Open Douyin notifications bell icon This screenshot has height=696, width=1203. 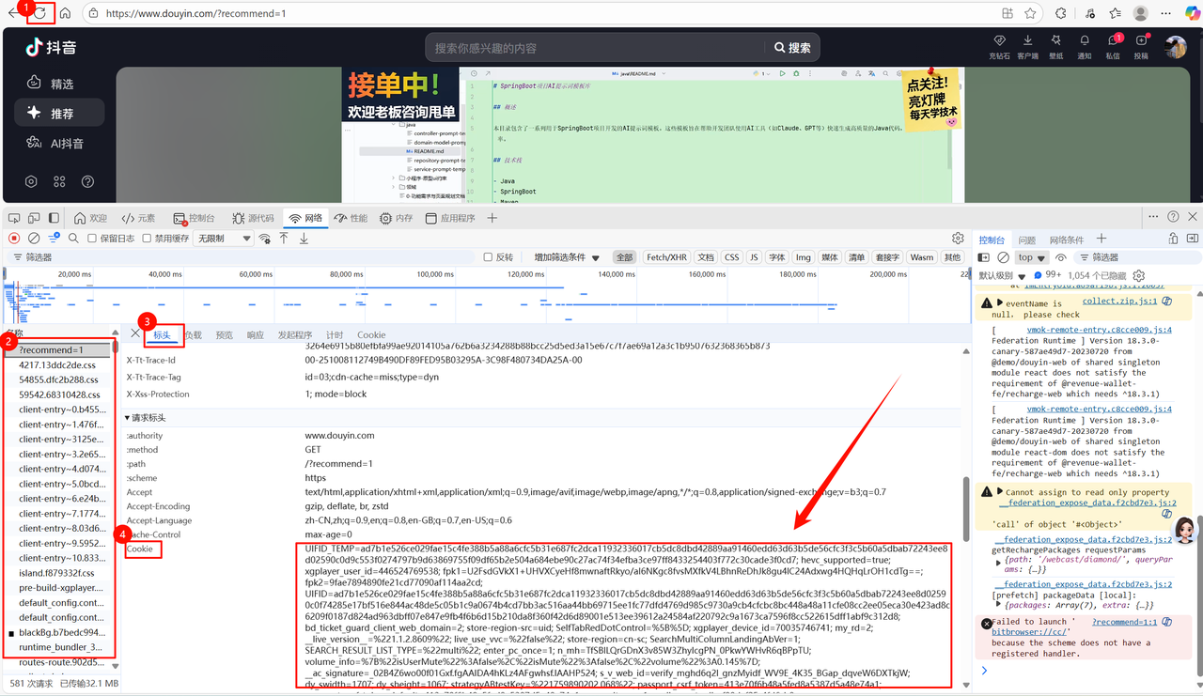click(x=1084, y=41)
